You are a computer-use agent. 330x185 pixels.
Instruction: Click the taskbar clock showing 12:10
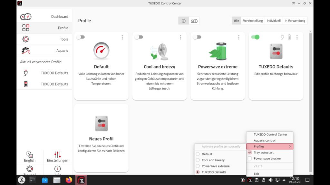pyautogui.click(x=295, y=180)
